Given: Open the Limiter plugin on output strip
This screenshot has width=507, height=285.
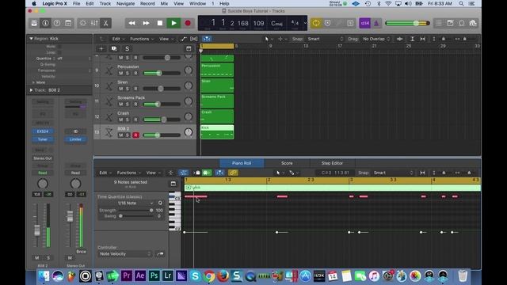Looking at the screenshot, I should pyautogui.click(x=75, y=139).
